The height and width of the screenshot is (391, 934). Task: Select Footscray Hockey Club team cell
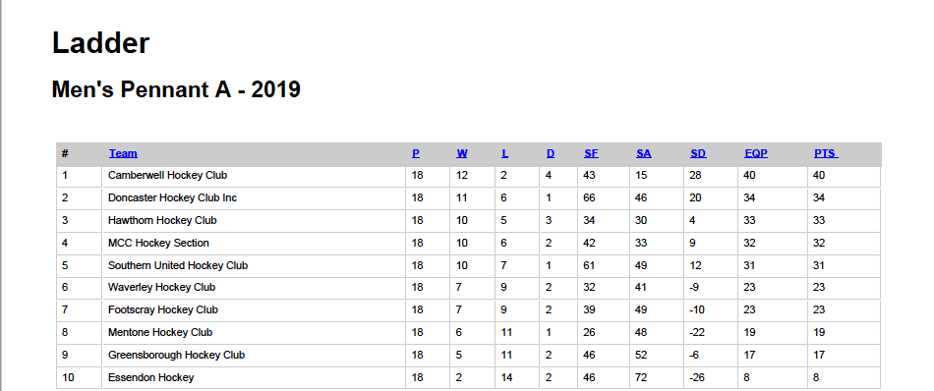click(254, 310)
